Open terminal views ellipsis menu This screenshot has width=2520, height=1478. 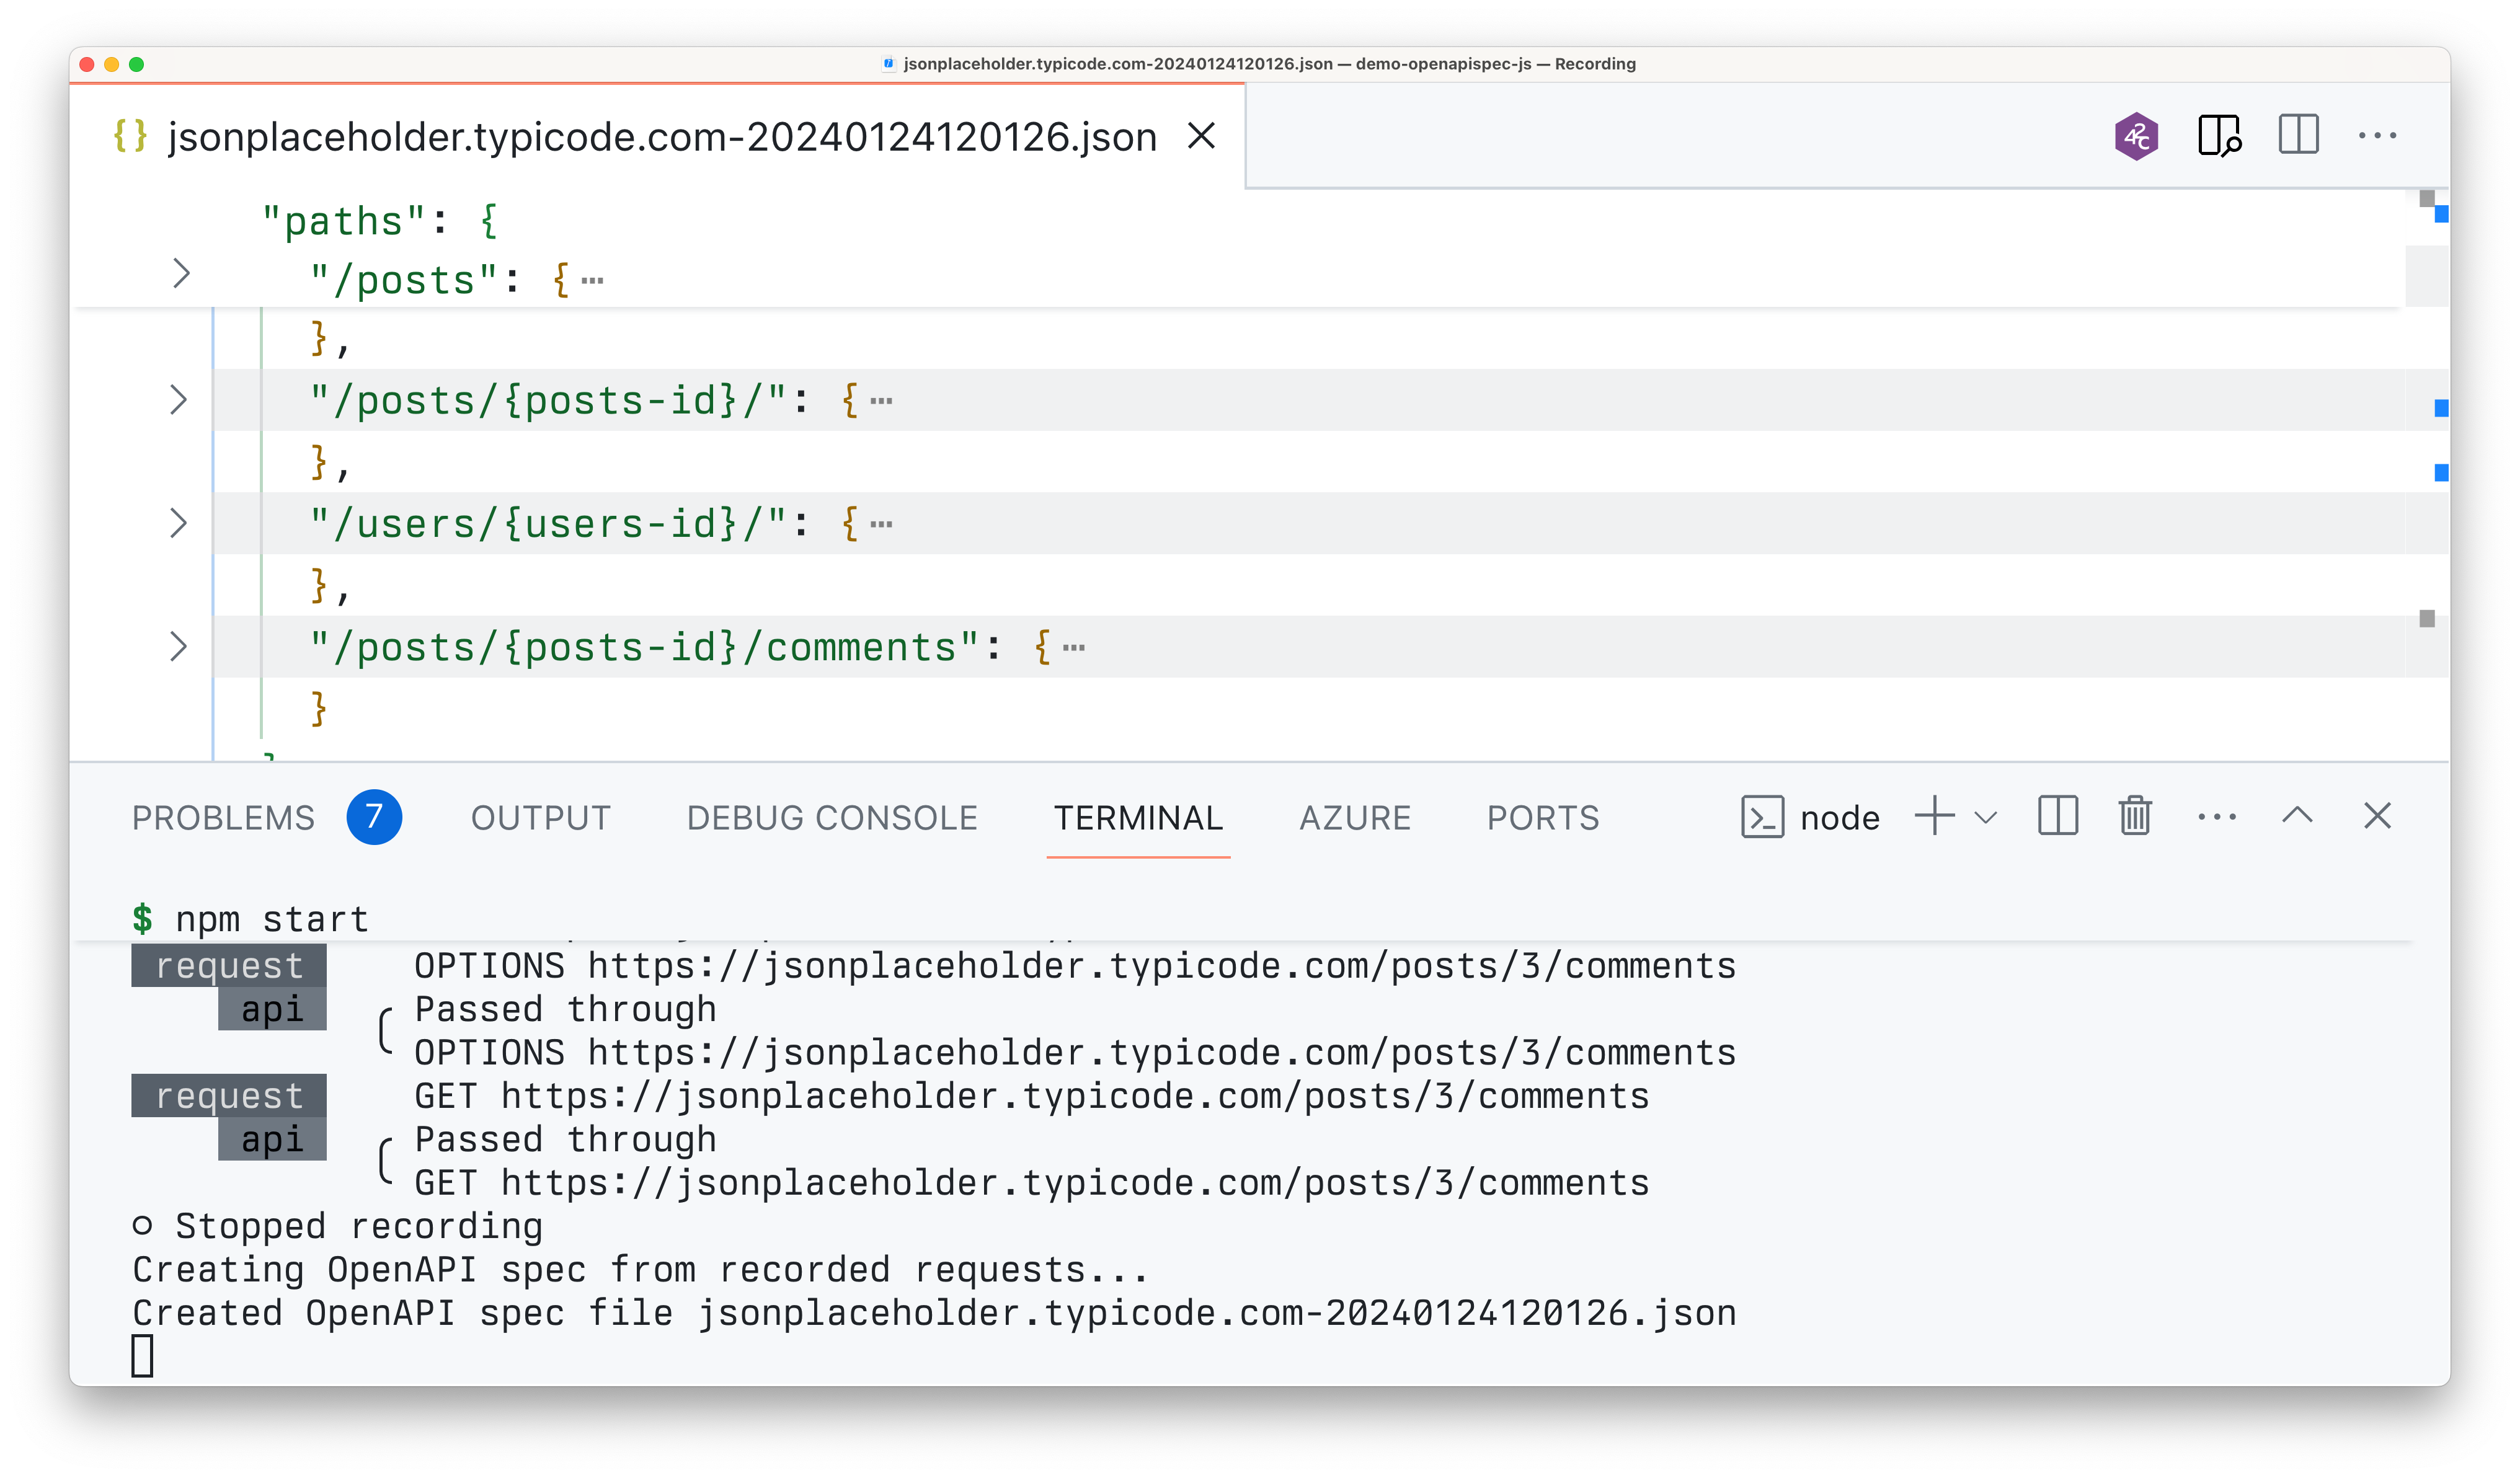point(2217,816)
